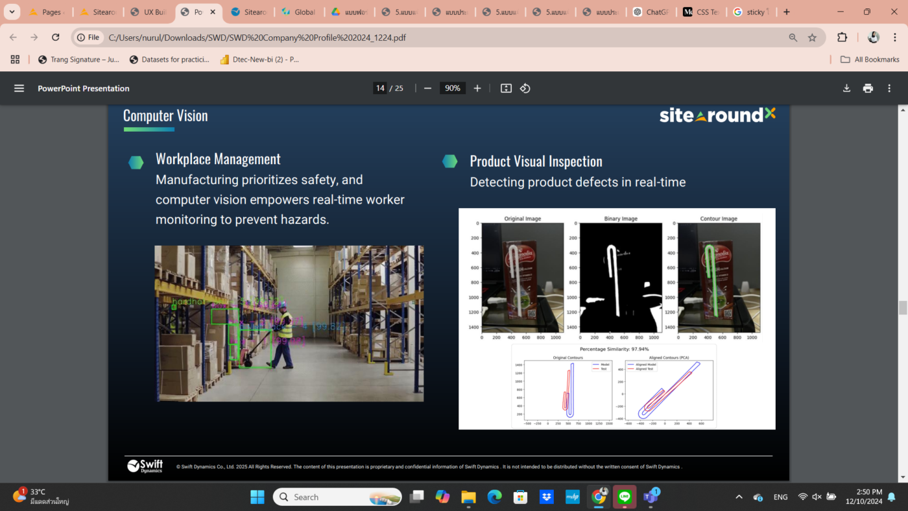Open the PDF viewer hamburger menu
The height and width of the screenshot is (511, 908).
[x=19, y=88]
